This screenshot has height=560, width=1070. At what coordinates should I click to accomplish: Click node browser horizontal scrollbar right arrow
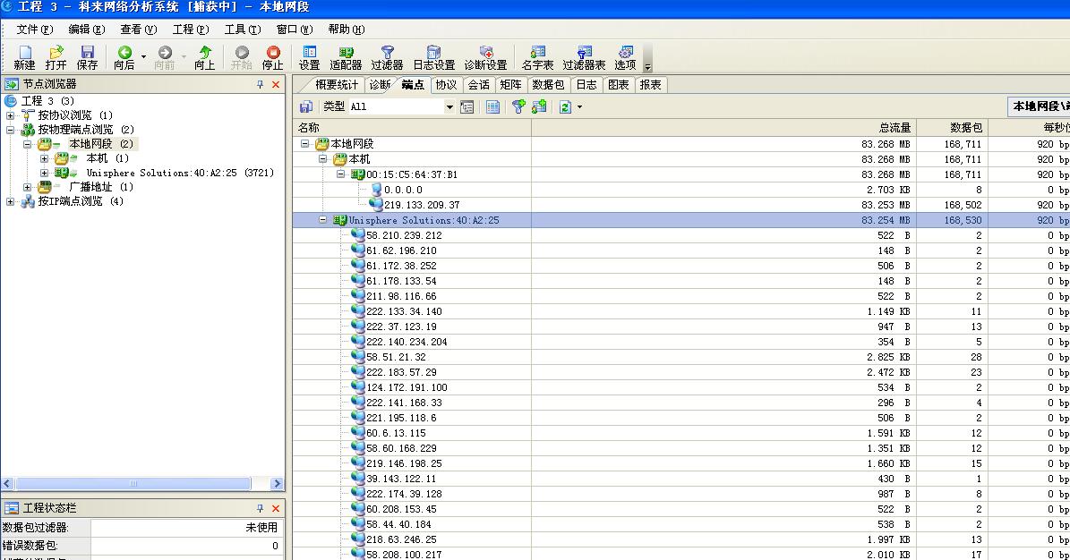277,484
